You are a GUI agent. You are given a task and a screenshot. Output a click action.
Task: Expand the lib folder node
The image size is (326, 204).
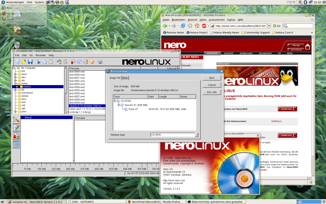(15, 90)
